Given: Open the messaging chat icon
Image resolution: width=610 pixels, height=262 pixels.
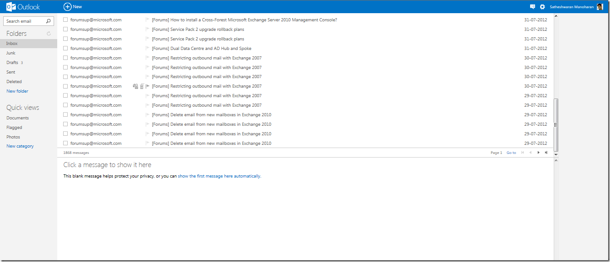Looking at the screenshot, I should point(533,7).
